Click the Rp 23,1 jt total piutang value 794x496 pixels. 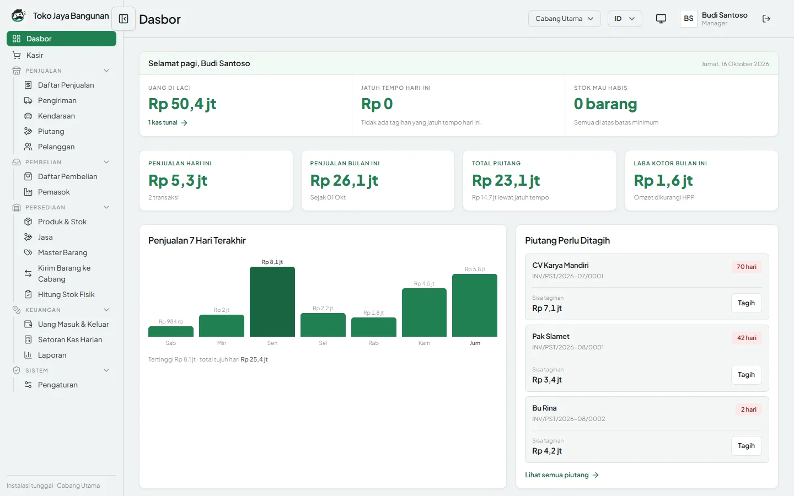click(506, 180)
